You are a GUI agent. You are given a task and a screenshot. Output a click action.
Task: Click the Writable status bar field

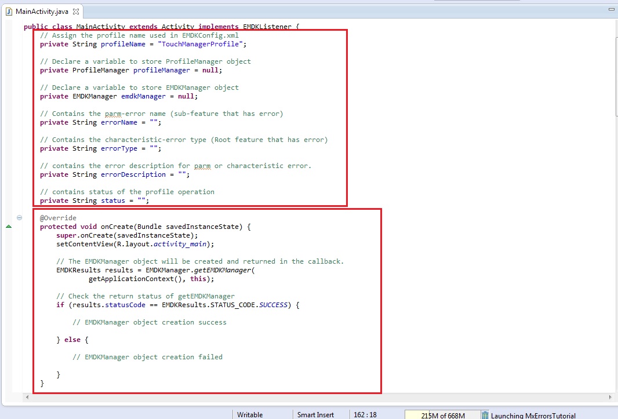tap(250, 415)
